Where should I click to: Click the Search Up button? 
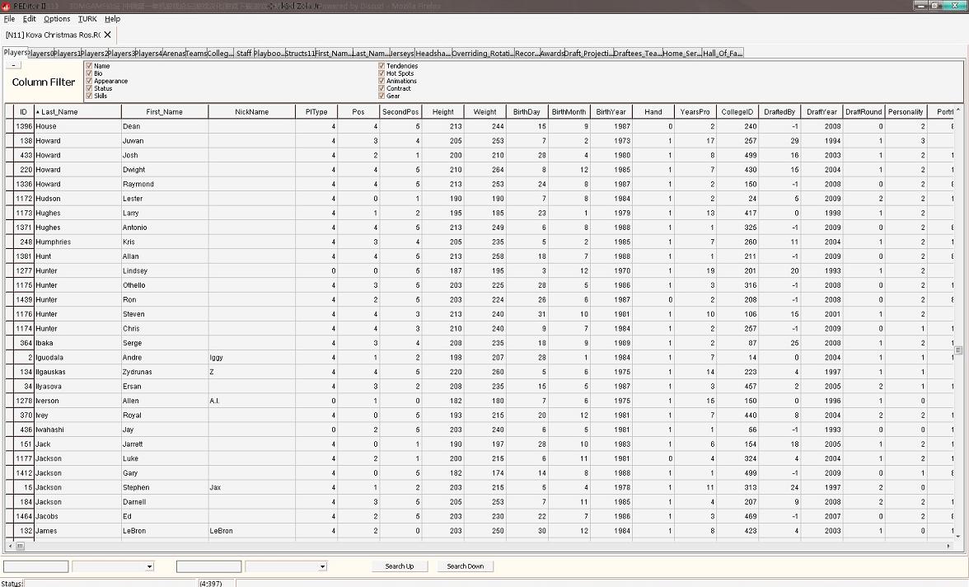point(400,566)
